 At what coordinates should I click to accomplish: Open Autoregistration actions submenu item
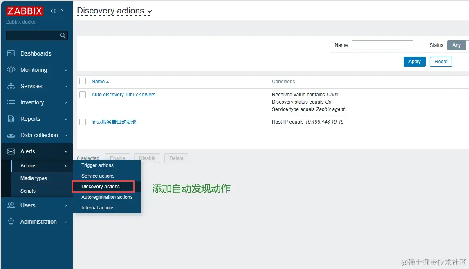107,197
